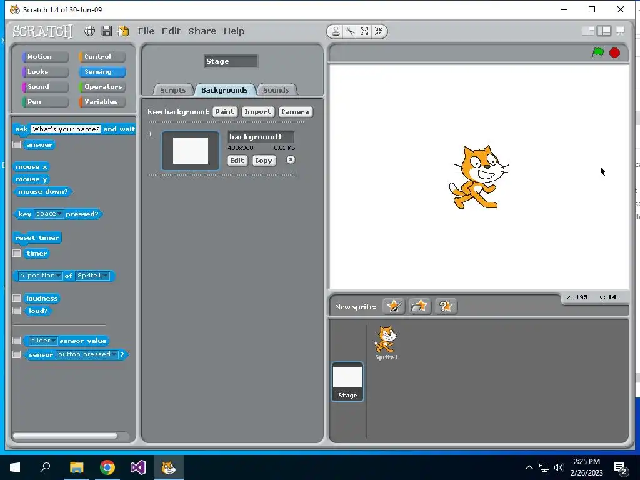This screenshot has width=640, height=480.
Task: Select the grow sprite tool
Action: click(364, 31)
